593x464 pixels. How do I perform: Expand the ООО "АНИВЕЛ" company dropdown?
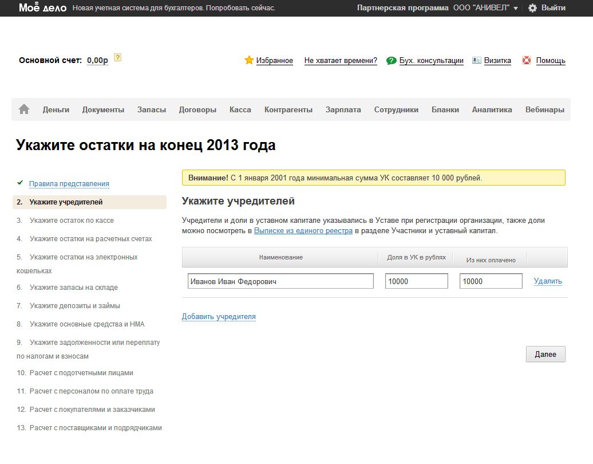(485, 8)
